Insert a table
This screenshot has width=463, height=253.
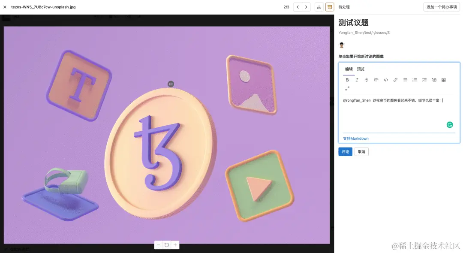click(444, 80)
